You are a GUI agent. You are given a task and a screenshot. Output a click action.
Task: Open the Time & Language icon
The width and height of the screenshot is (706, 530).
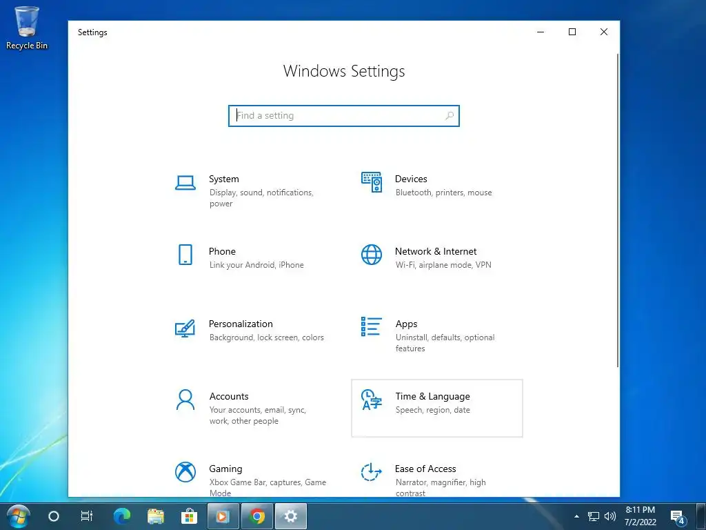[x=372, y=400]
